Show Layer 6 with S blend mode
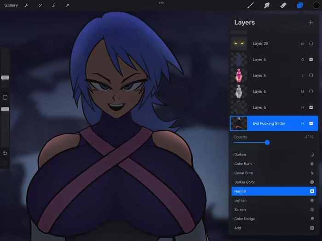 point(311,75)
